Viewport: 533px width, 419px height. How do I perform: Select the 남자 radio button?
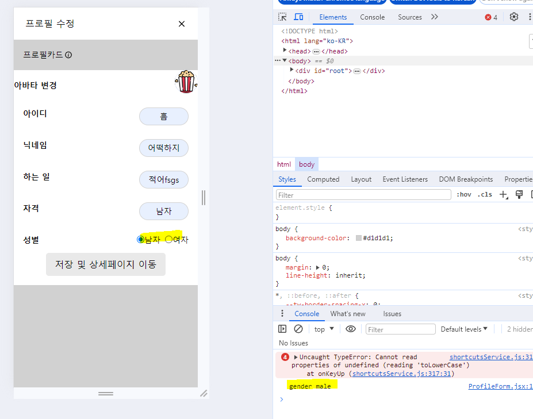pos(140,239)
